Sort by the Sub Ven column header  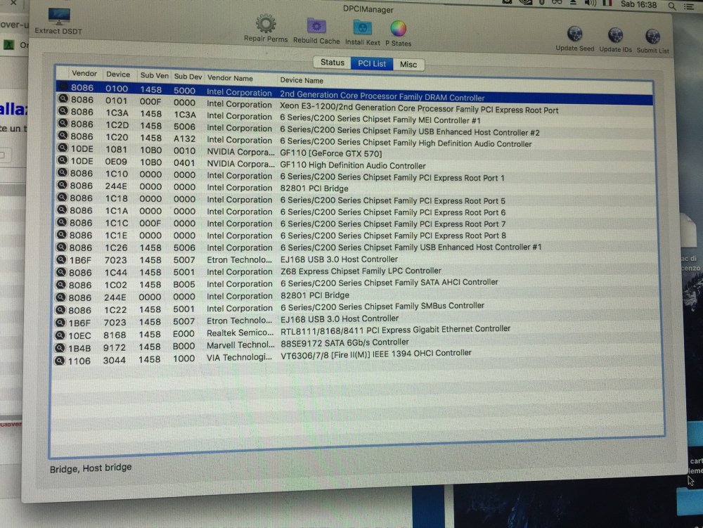pos(154,76)
